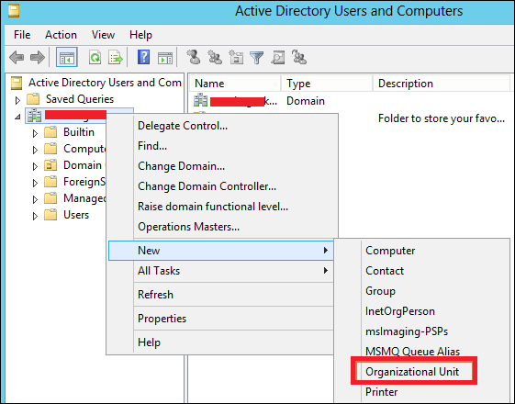The width and height of the screenshot is (515, 404).
Task: Click the Builtin folder icon
Action: coord(50,131)
